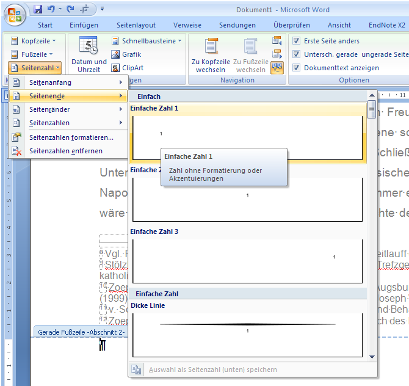Open the Sendungen tab
409x386 pixels.
point(237,25)
